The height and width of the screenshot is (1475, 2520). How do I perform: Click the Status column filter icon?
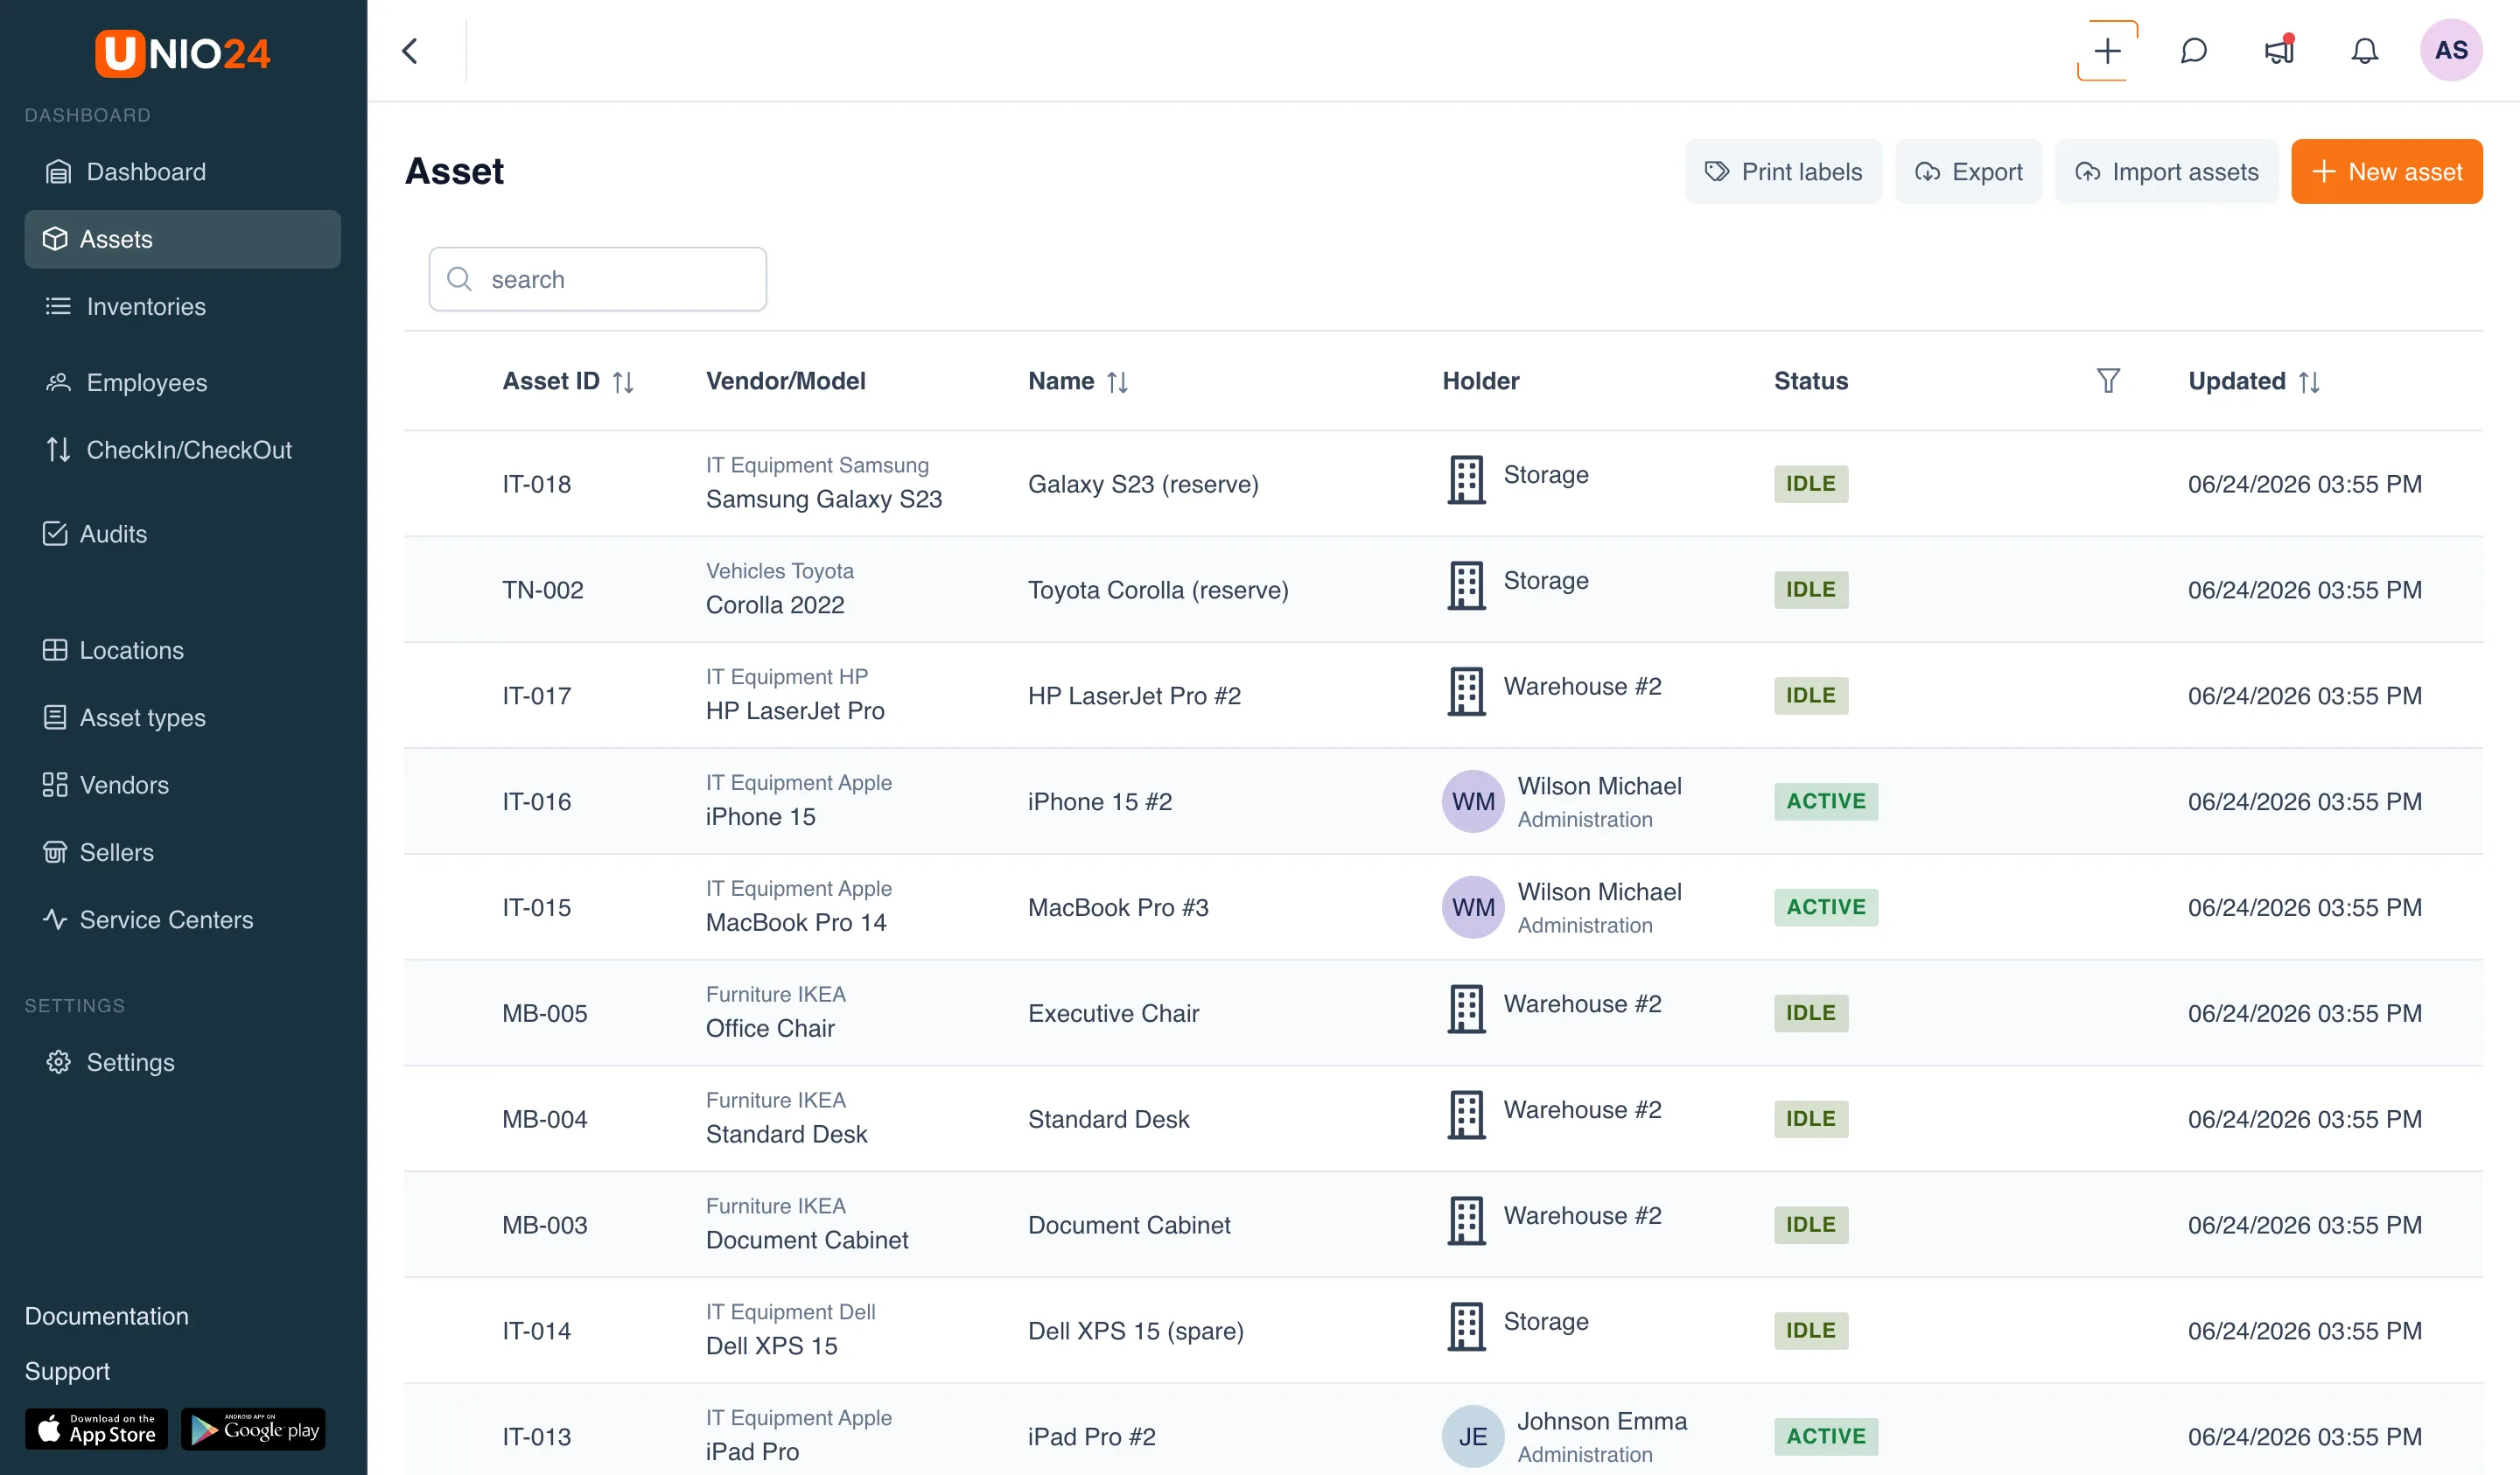tap(2108, 381)
